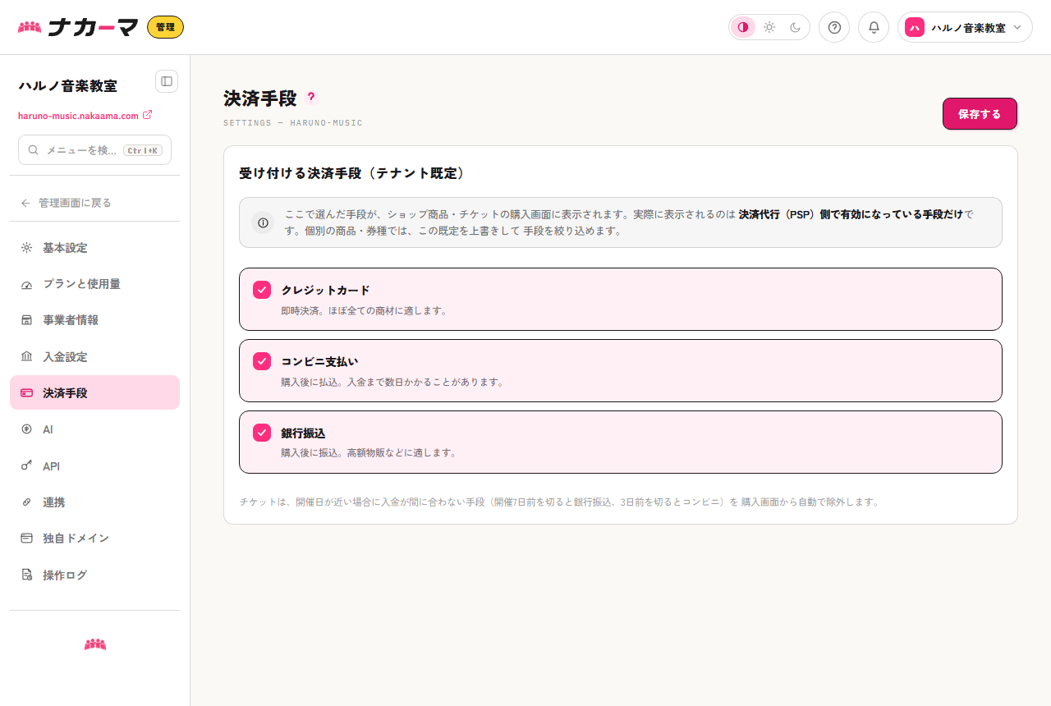Click the bank icon for 入金設定
The image size is (1051, 706).
coord(26,357)
